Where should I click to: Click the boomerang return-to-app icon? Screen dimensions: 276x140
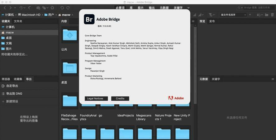[x=30, y=8]
